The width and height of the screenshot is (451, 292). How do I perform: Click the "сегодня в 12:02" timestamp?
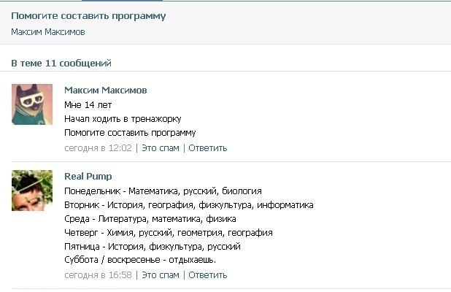(x=98, y=147)
